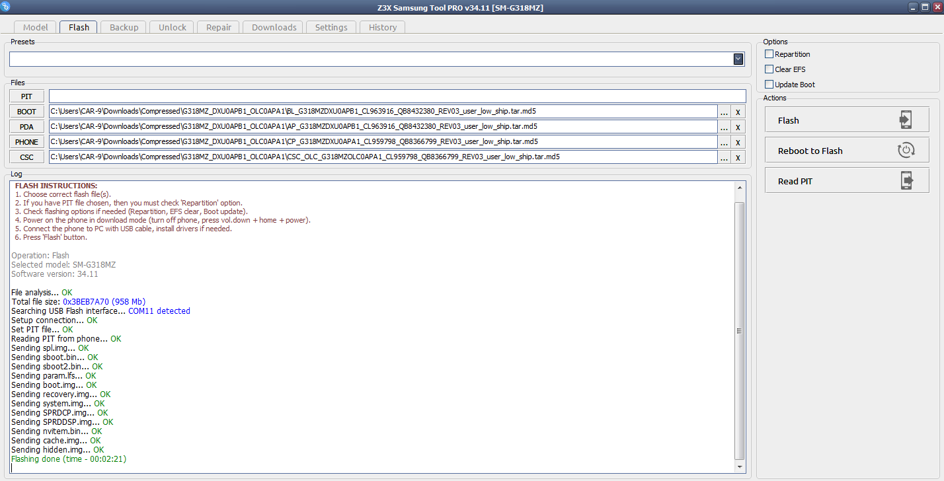Minimize the Z3X Samsung Tool window
The image size is (944, 481).
pos(913,7)
